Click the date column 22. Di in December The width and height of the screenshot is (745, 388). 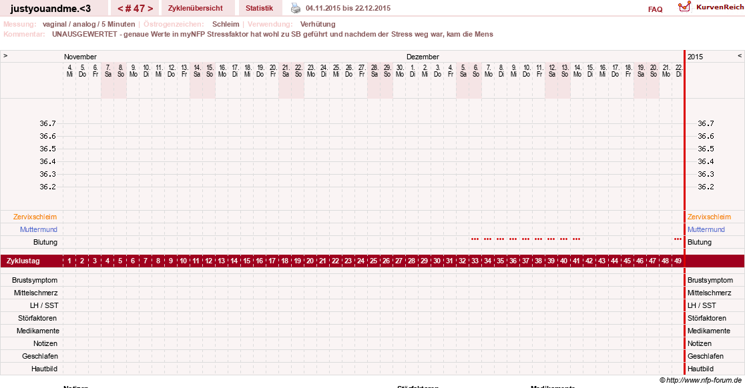coord(679,71)
